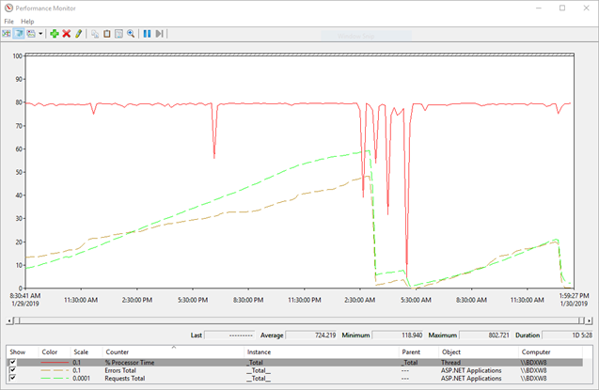Maximize the Performance Monitor window
Viewport: 599px width, 390px height.
tap(562, 8)
